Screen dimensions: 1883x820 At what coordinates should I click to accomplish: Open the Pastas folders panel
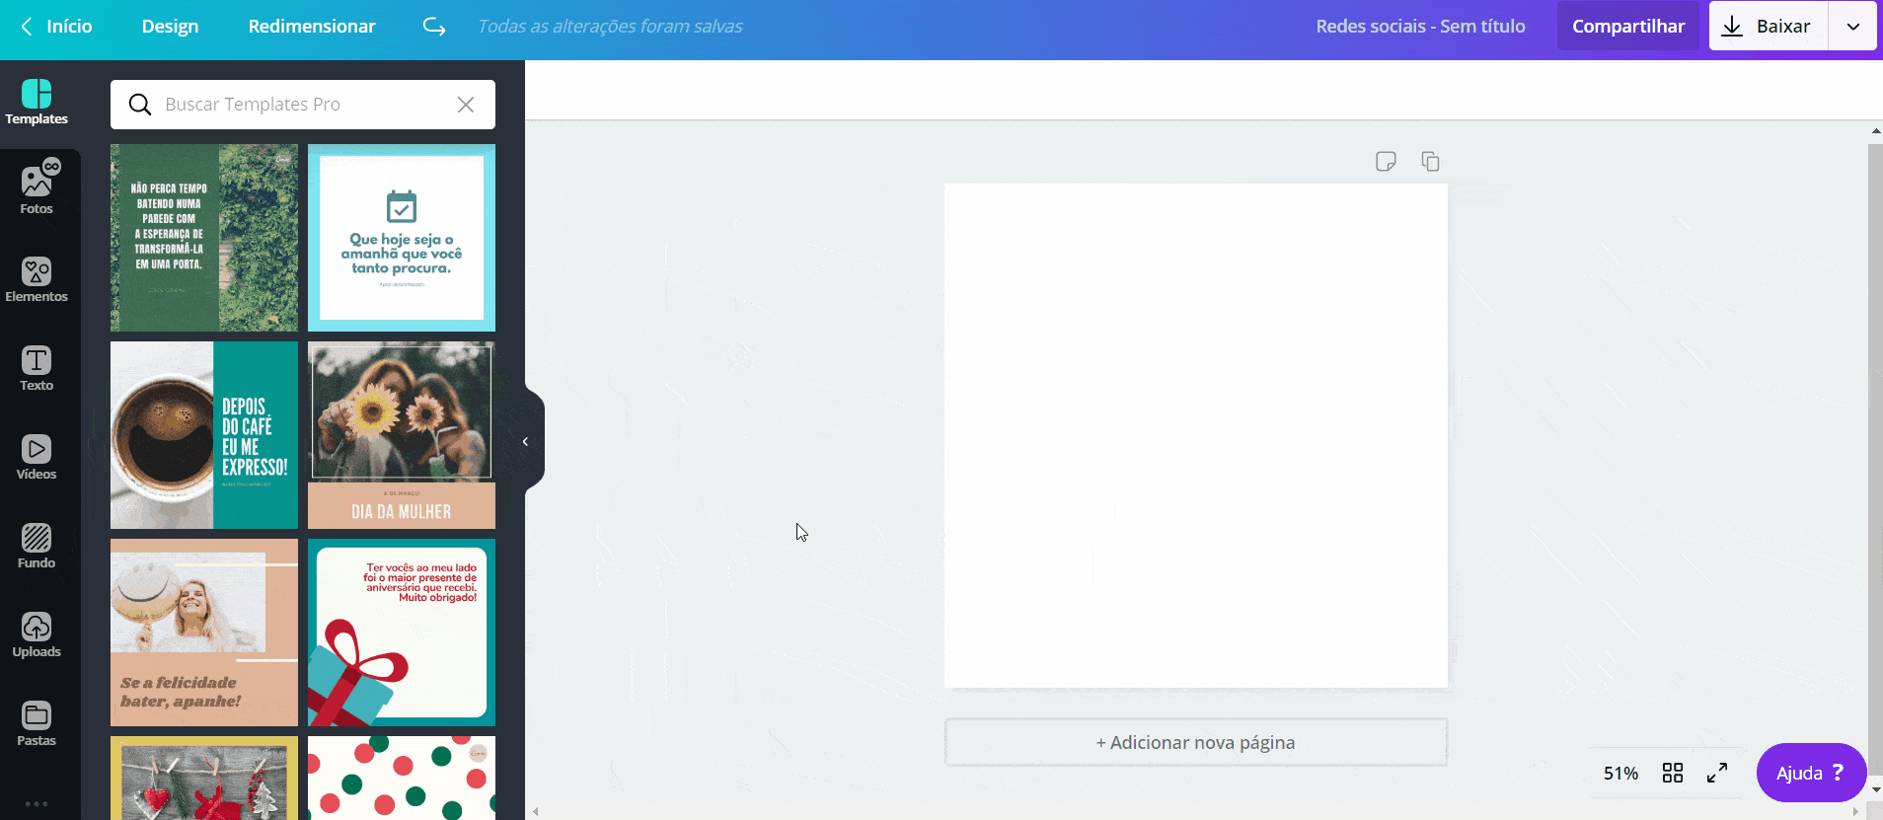(37, 723)
